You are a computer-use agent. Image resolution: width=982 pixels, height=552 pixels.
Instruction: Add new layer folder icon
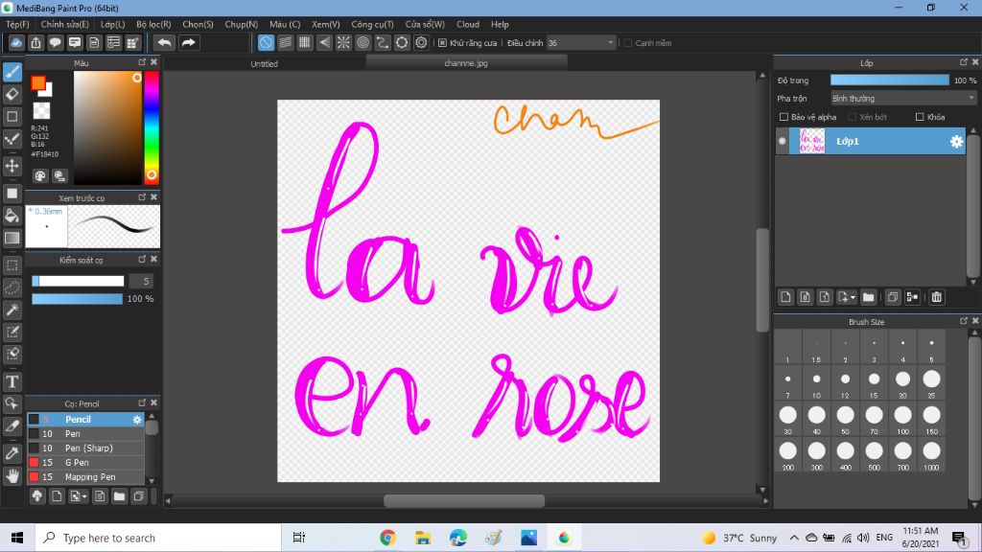[868, 297]
